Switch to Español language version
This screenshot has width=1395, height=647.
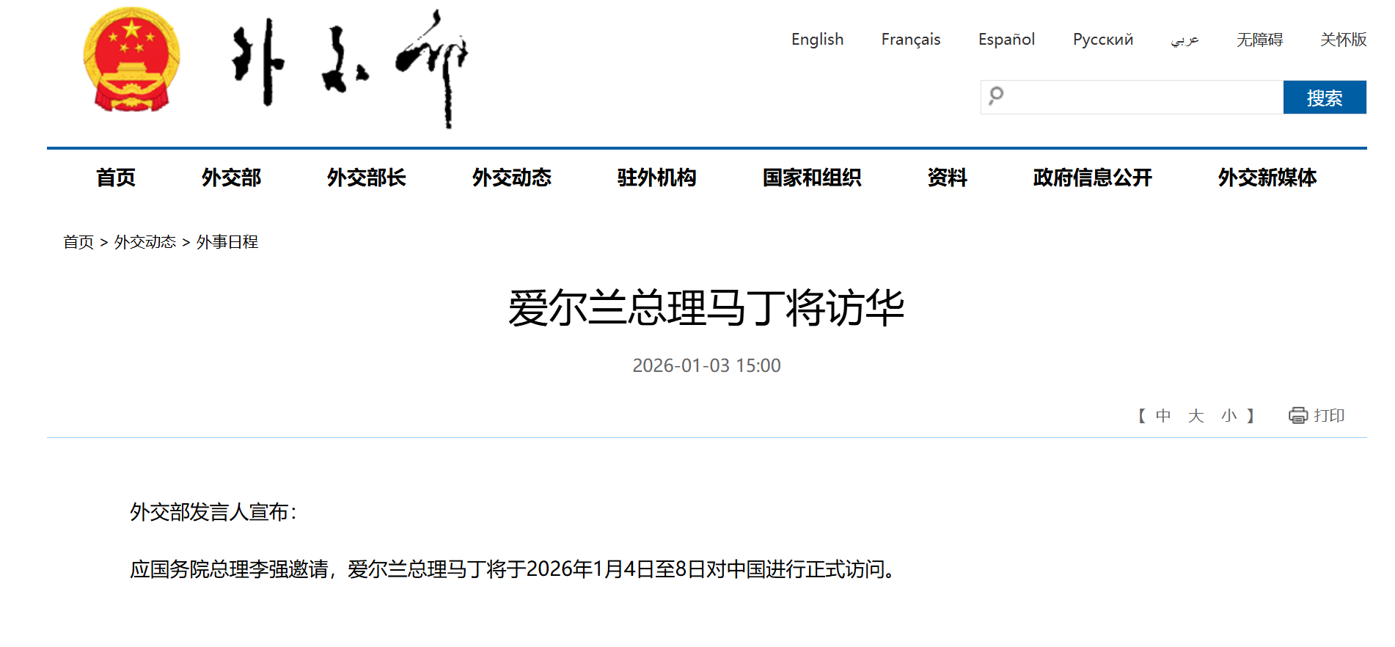coord(1006,40)
